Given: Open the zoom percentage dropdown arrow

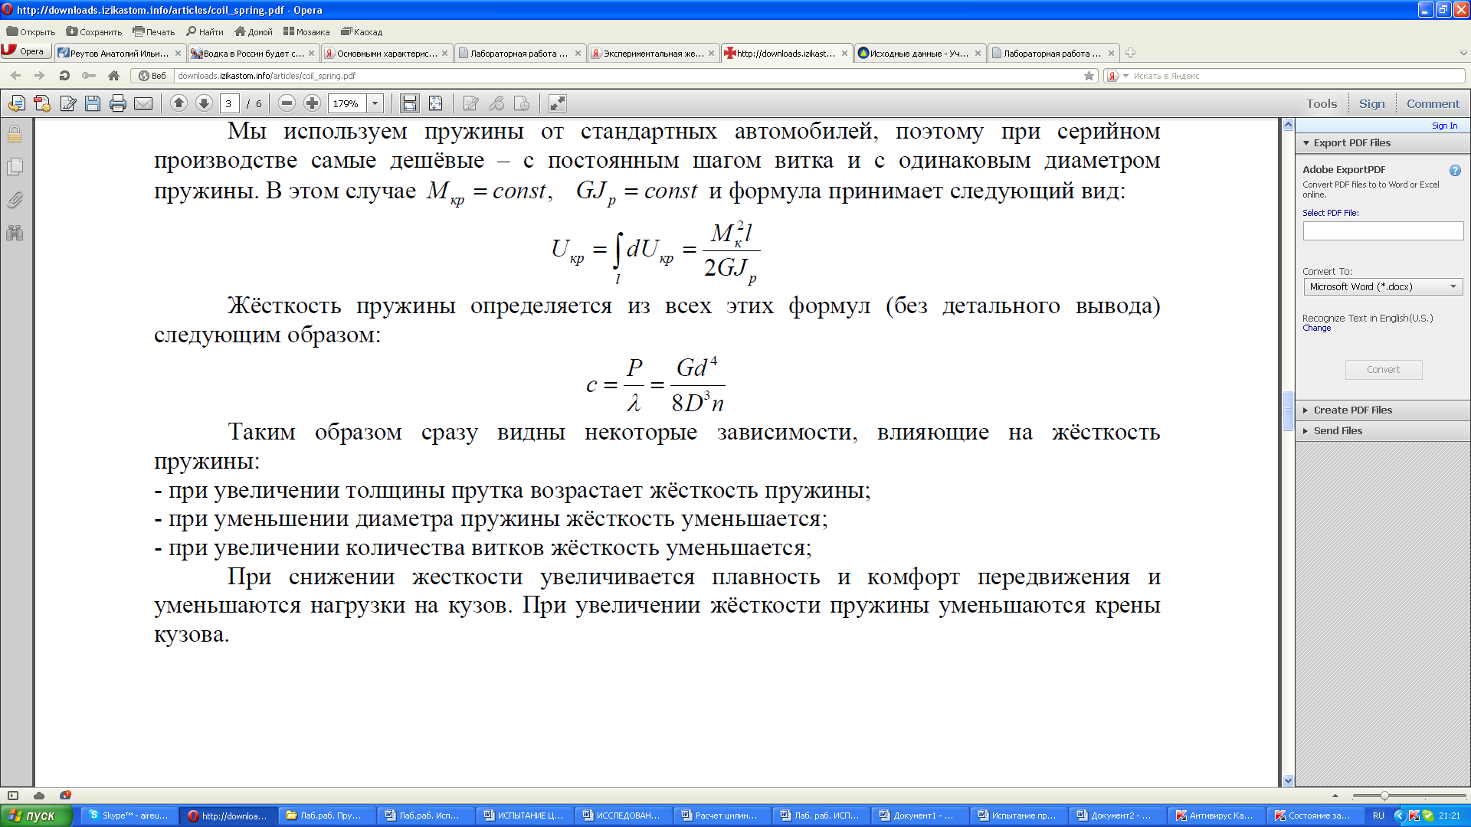Looking at the screenshot, I should tap(375, 103).
